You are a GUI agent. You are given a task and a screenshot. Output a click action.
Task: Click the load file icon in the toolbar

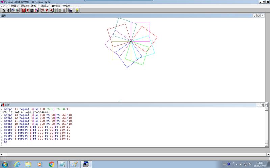[x=4, y=10]
